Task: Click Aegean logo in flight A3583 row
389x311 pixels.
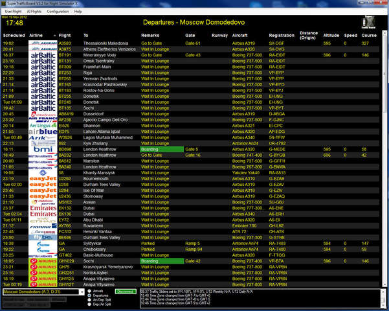Action: pos(43,43)
